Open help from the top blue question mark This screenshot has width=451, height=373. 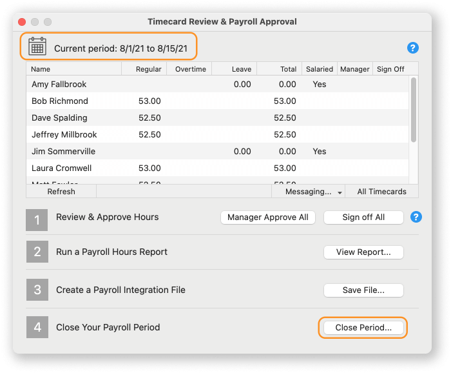[413, 48]
